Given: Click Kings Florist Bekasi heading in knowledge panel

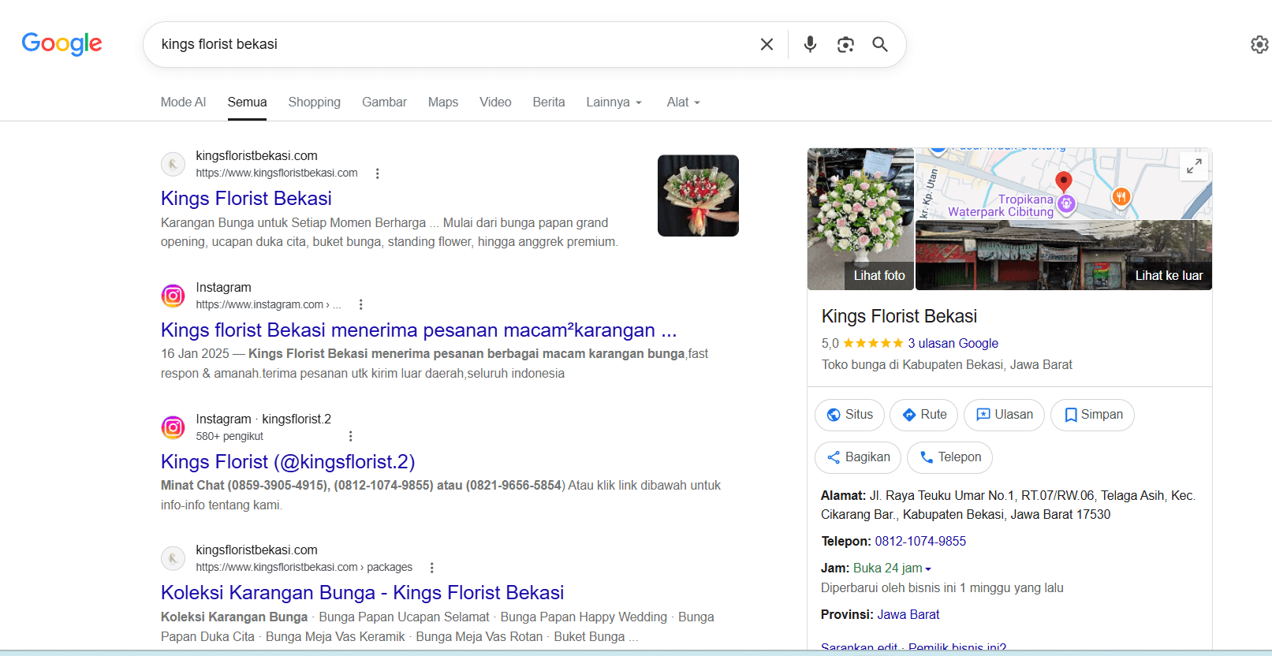Looking at the screenshot, I should click(899, 317).
